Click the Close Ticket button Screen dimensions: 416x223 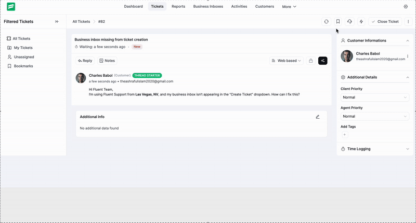(385, 22)
